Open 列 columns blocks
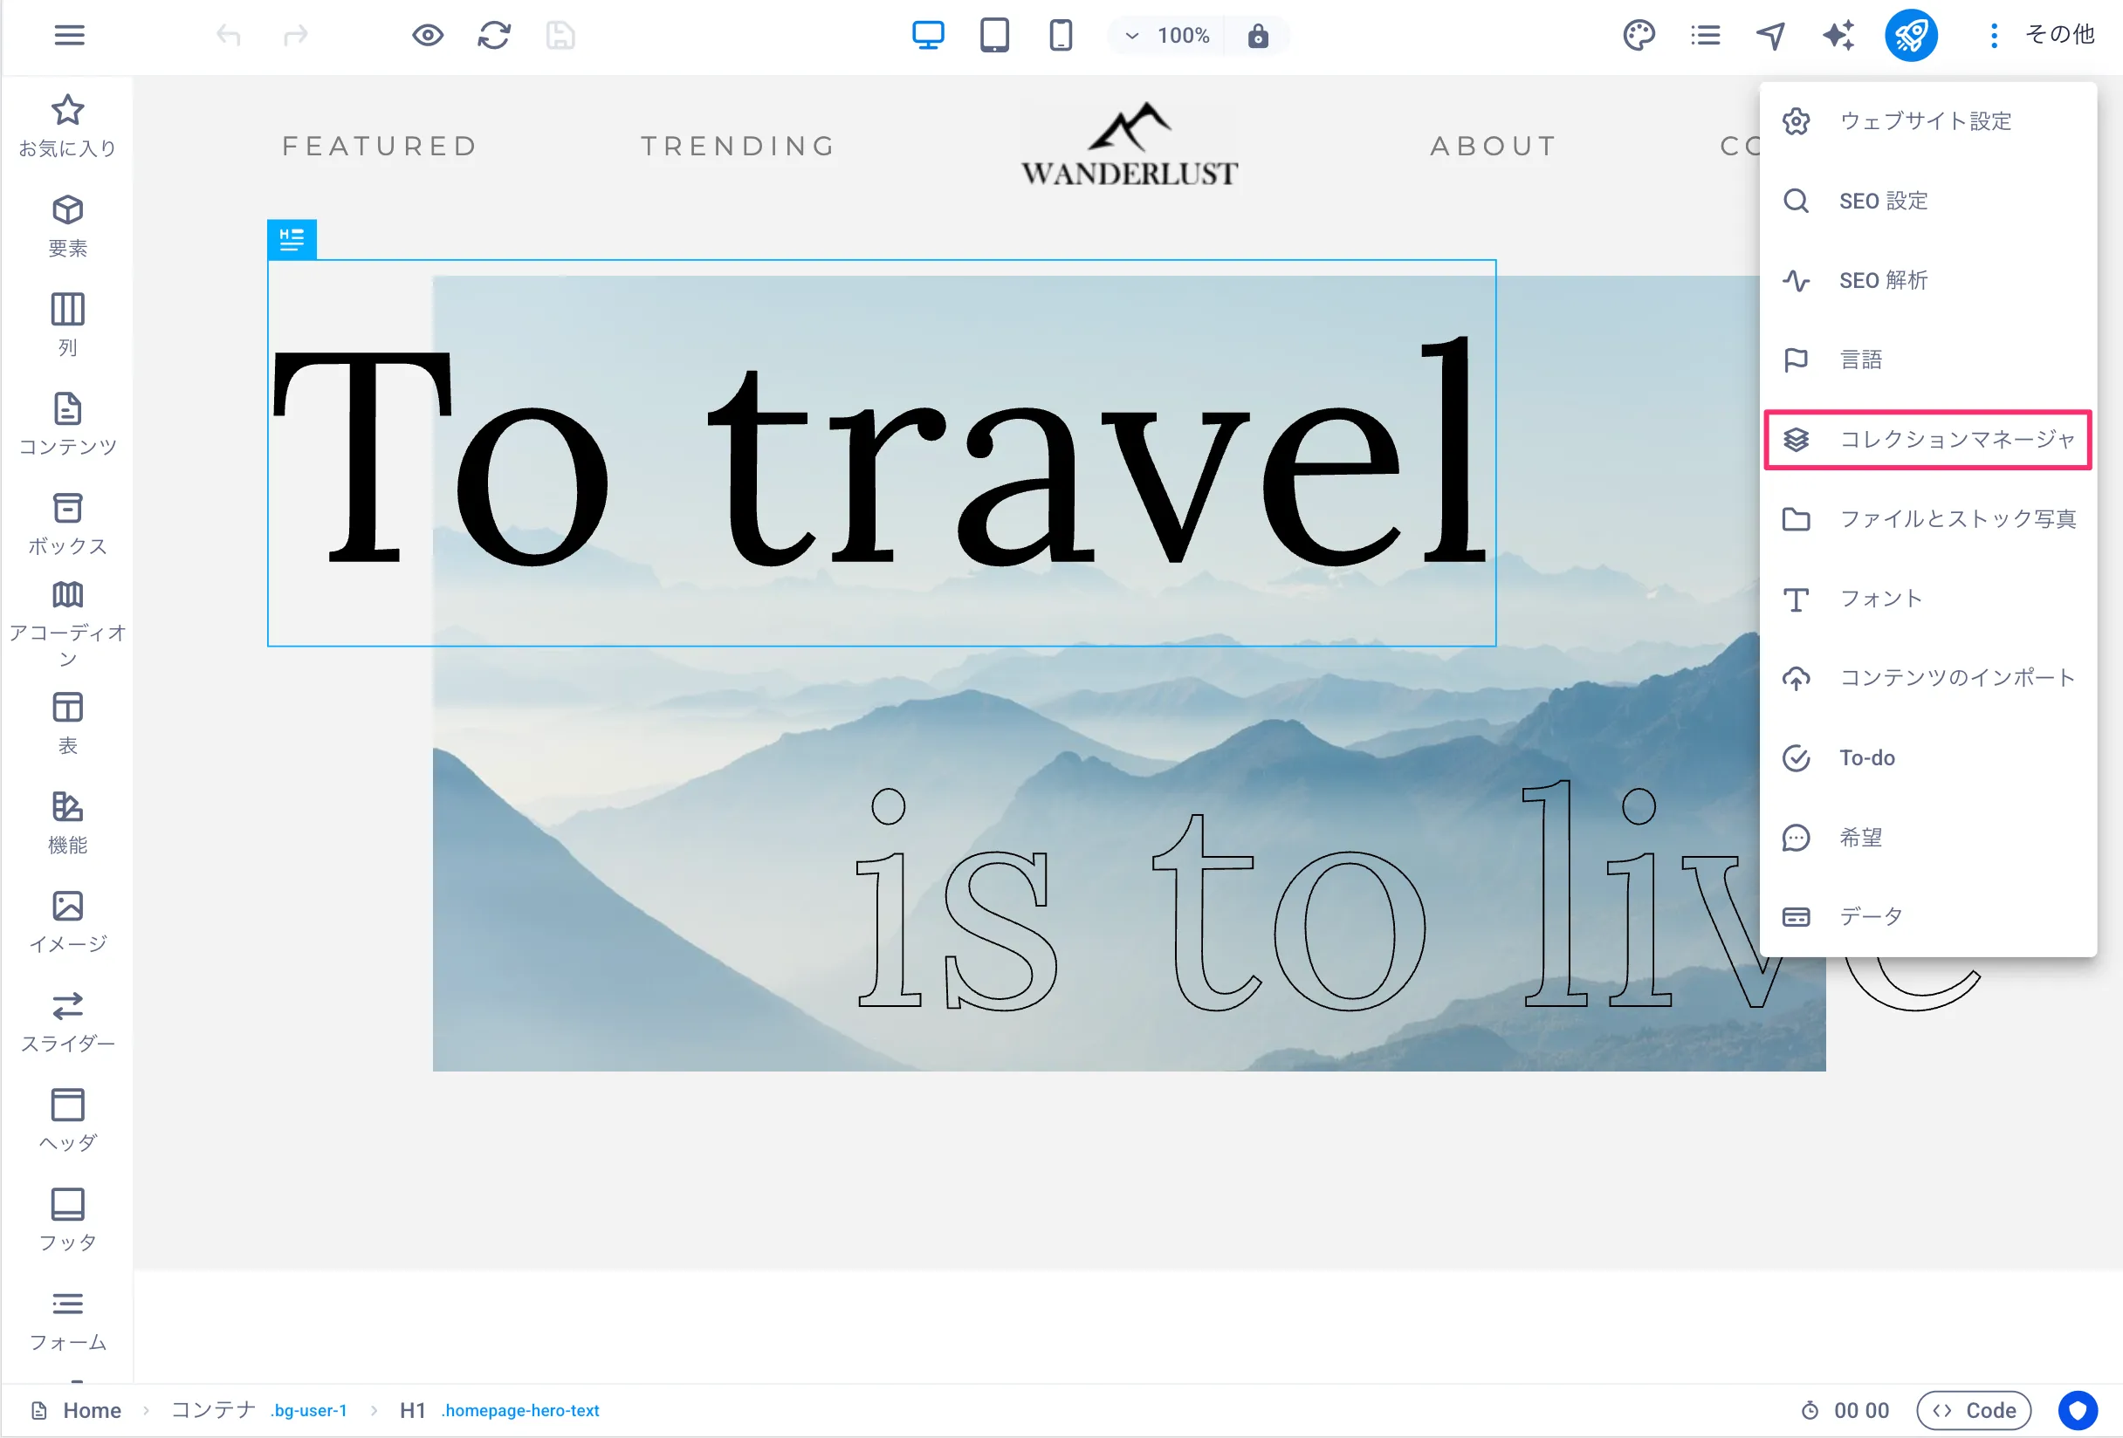This screenshot has height=1438, width=2123. pyautogui.click(x=67, y=325)
